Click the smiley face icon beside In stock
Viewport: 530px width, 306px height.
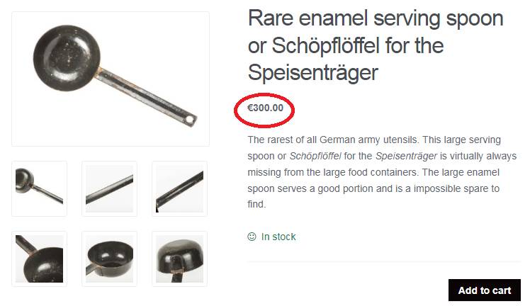pyautogui.click(x=252, y=237)
